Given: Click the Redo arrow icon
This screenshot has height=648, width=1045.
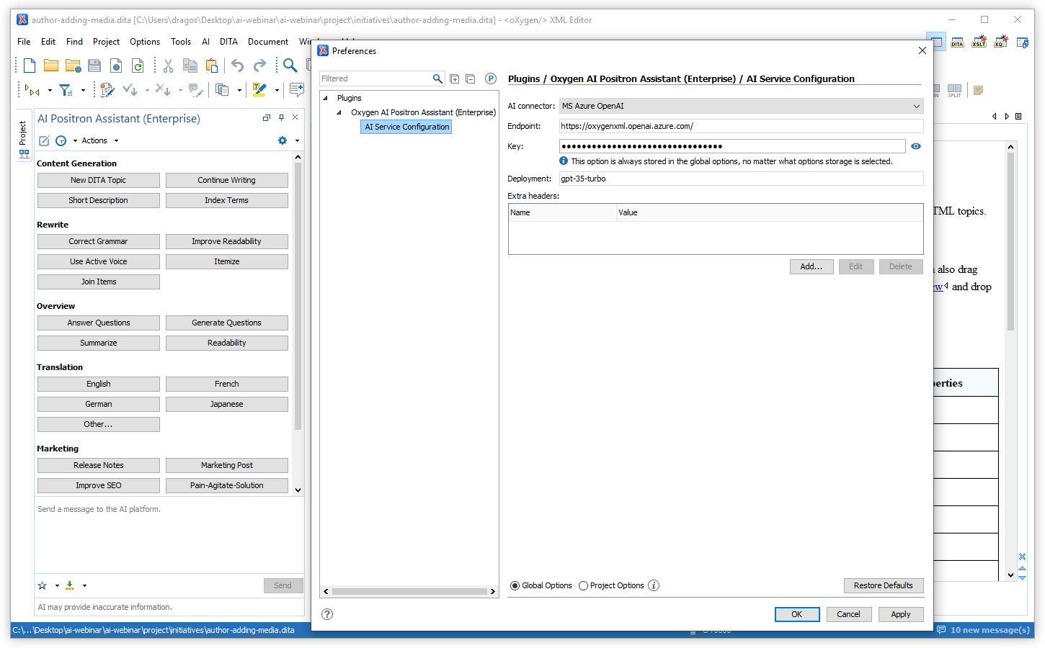Looking at the screenshot, I should point(259,66).
